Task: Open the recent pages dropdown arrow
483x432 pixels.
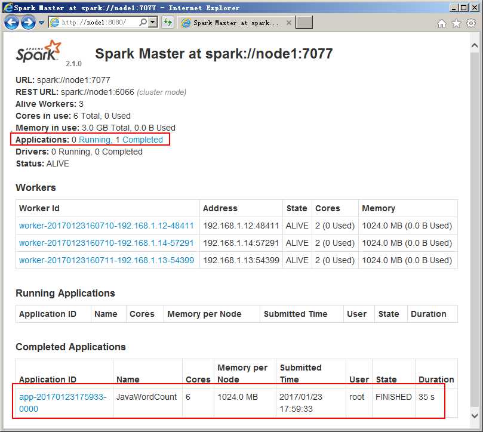Action: pos(41,23)
